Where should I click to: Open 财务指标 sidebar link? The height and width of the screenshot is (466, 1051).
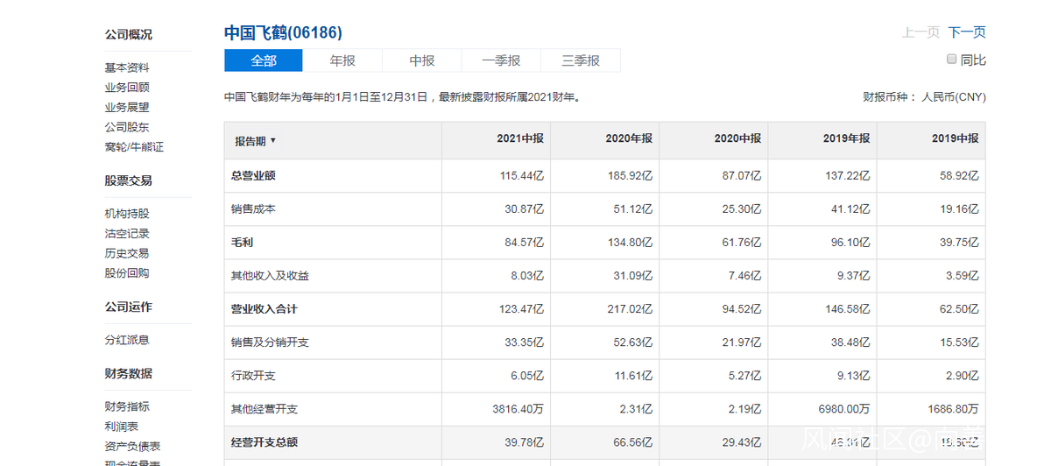127,406
